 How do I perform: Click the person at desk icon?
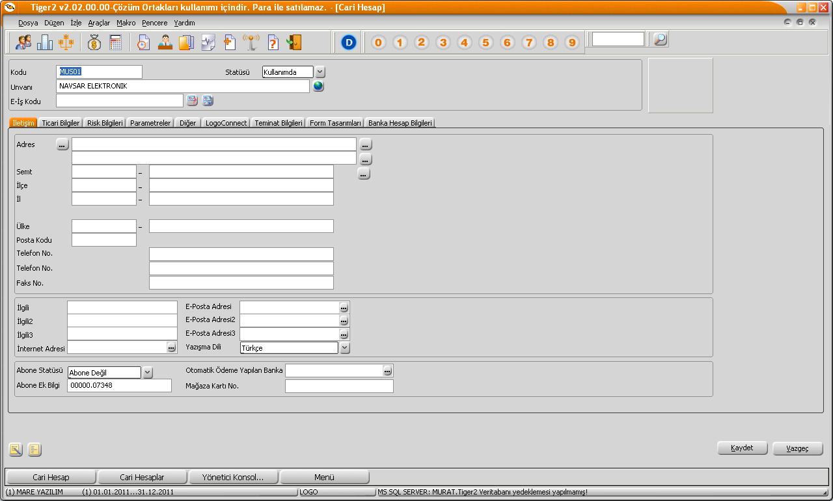click(165, 42)
